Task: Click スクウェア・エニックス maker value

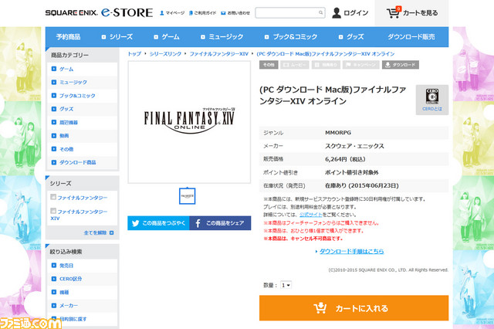Action: point(354,146)
